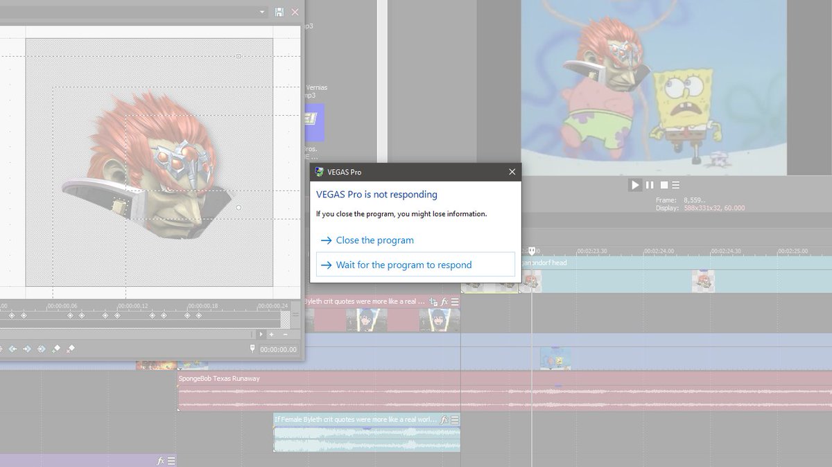This screenshot has height=467, width=832.
Task: Play the video preview
Action: [x=635, y=185]
